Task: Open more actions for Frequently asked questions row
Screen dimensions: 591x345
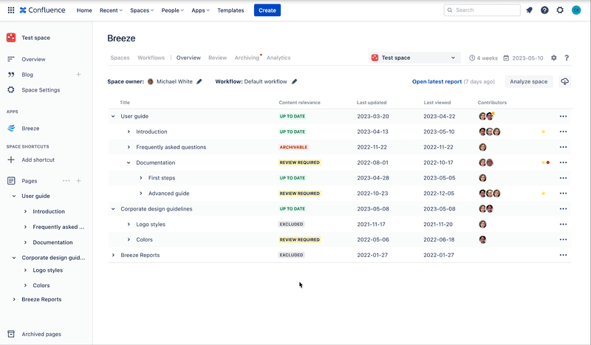Action: click(x=563, y=147)
